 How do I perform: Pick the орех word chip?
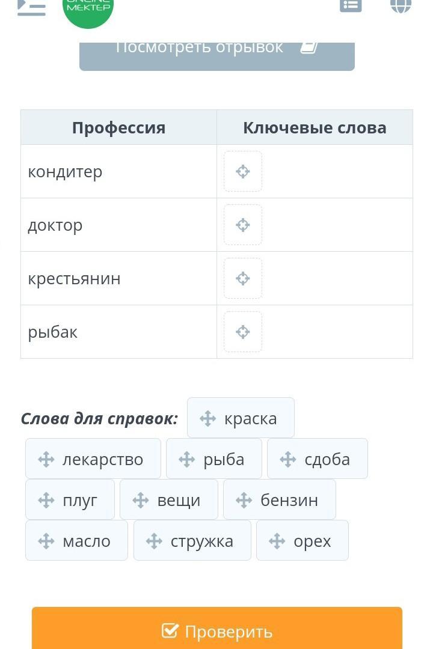pos(302,541)
